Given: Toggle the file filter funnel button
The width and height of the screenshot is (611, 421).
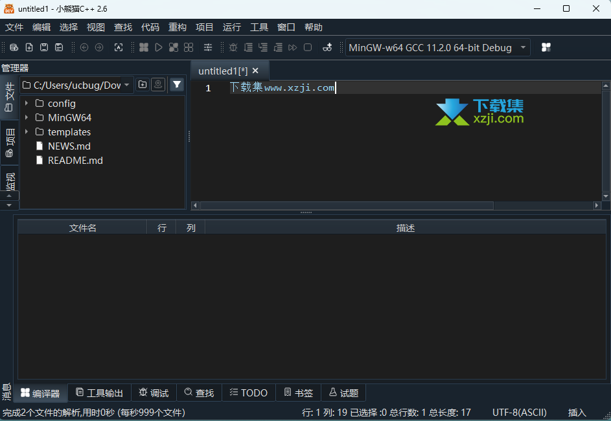Looking at the screenshot, I should coord(177,85).
